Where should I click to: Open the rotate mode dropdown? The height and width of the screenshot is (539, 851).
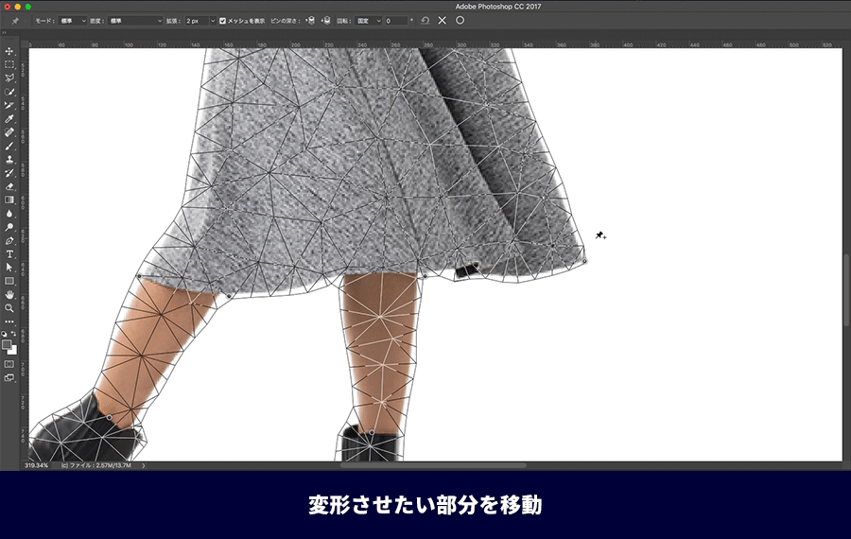[x=369, y=21]
